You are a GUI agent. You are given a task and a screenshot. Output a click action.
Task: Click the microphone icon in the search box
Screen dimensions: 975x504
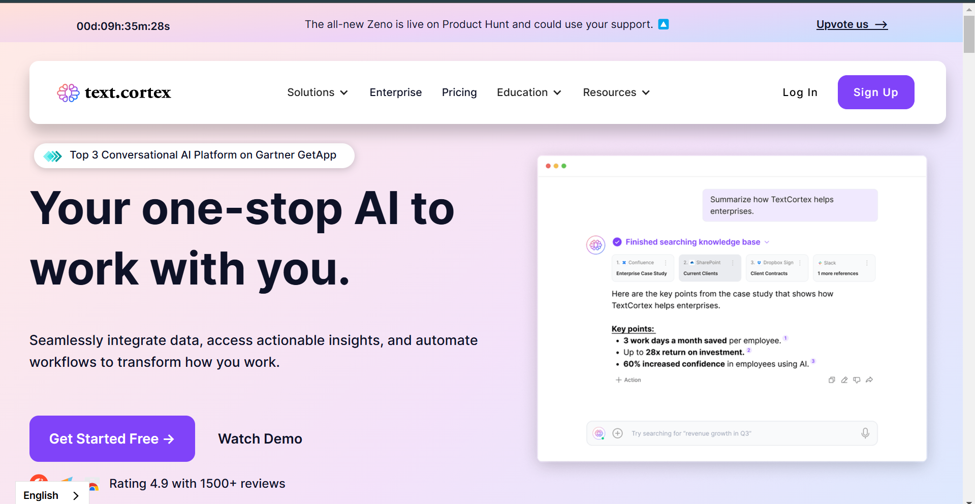865,433
